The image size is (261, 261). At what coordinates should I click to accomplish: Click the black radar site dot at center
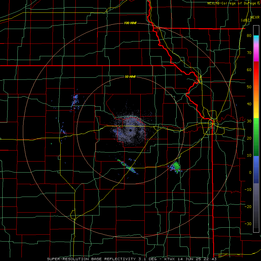[x=130, y=130]
